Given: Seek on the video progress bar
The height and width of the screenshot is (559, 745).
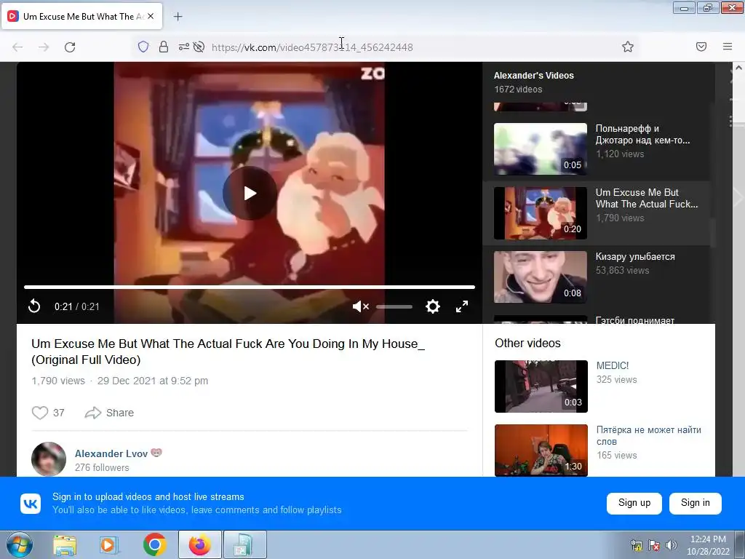Looking at the screenshot, I should (x=250, y=287).
